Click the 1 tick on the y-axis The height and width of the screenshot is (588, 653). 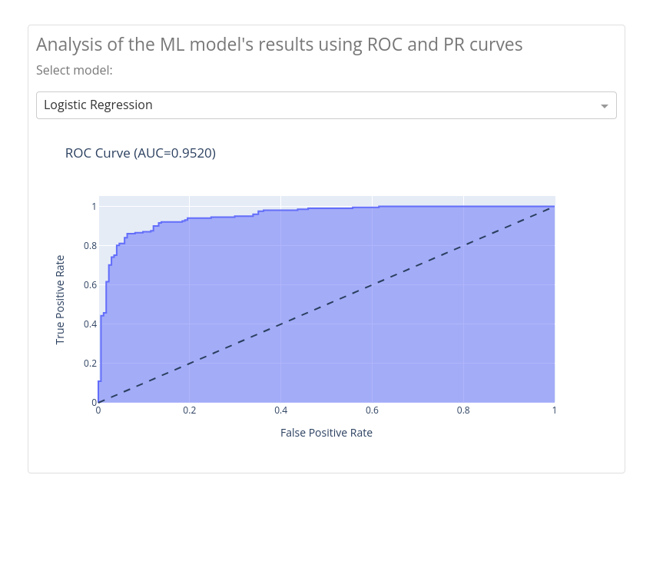click(x=94, y=207)
